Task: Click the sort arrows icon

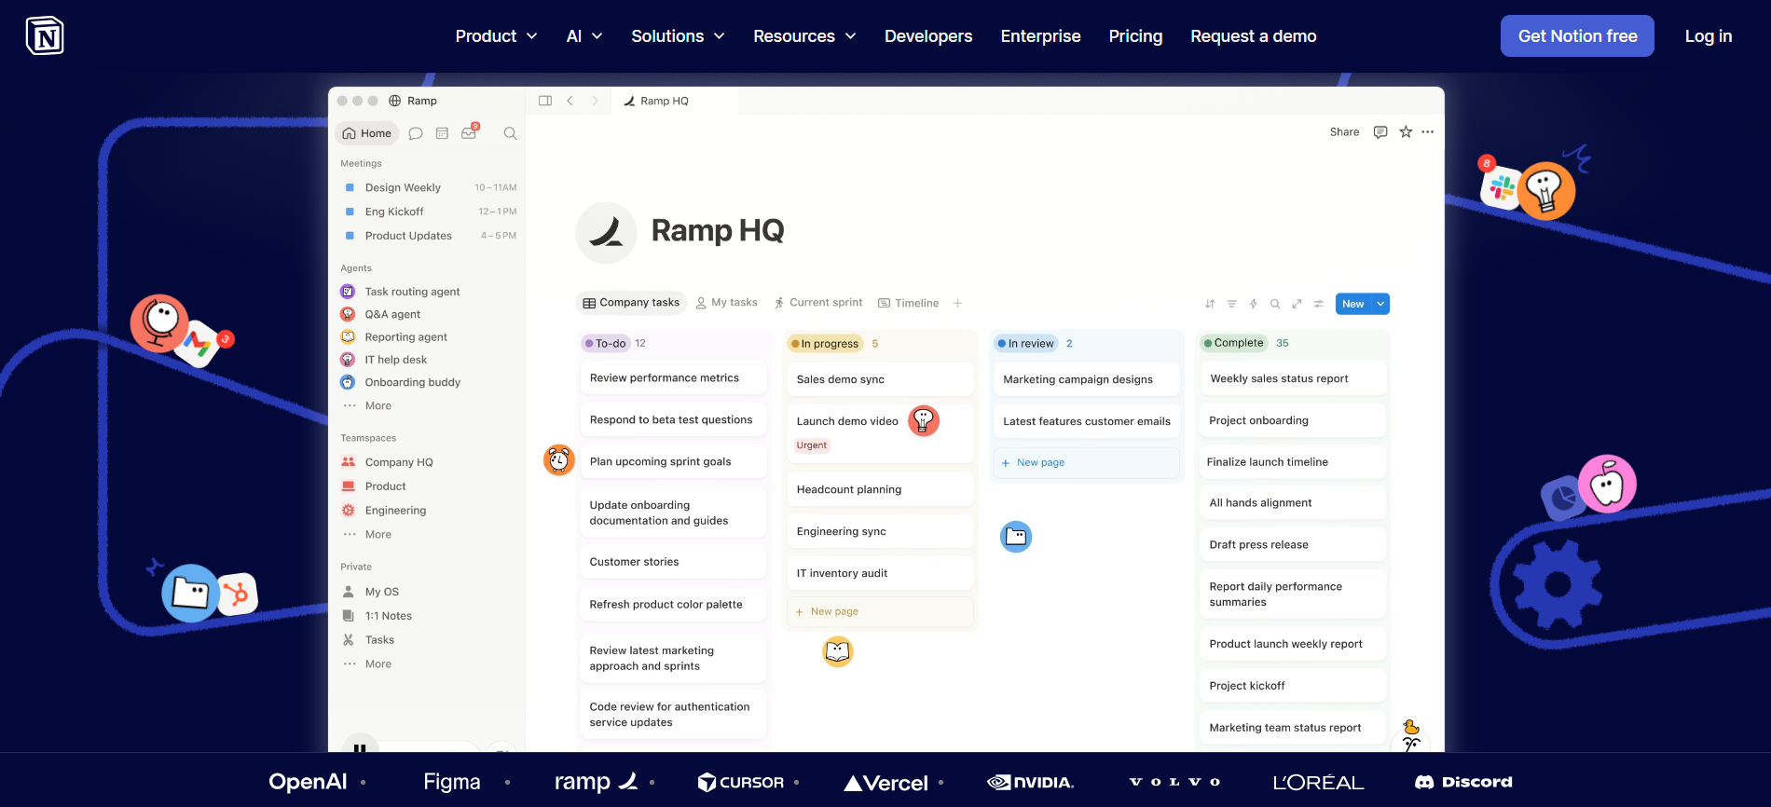Action: [x=1210, y=304]
